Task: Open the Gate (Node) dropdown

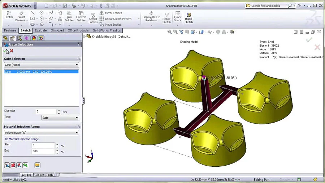Action: [41, 65]
